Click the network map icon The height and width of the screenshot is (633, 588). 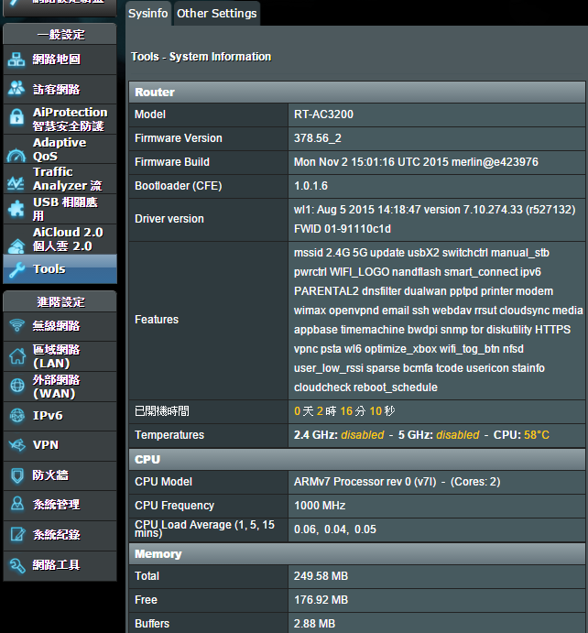[x=16, y=60]
